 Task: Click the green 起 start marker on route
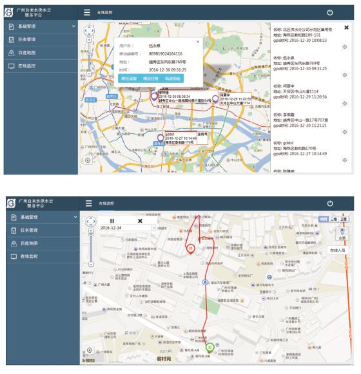click(210, 348)
